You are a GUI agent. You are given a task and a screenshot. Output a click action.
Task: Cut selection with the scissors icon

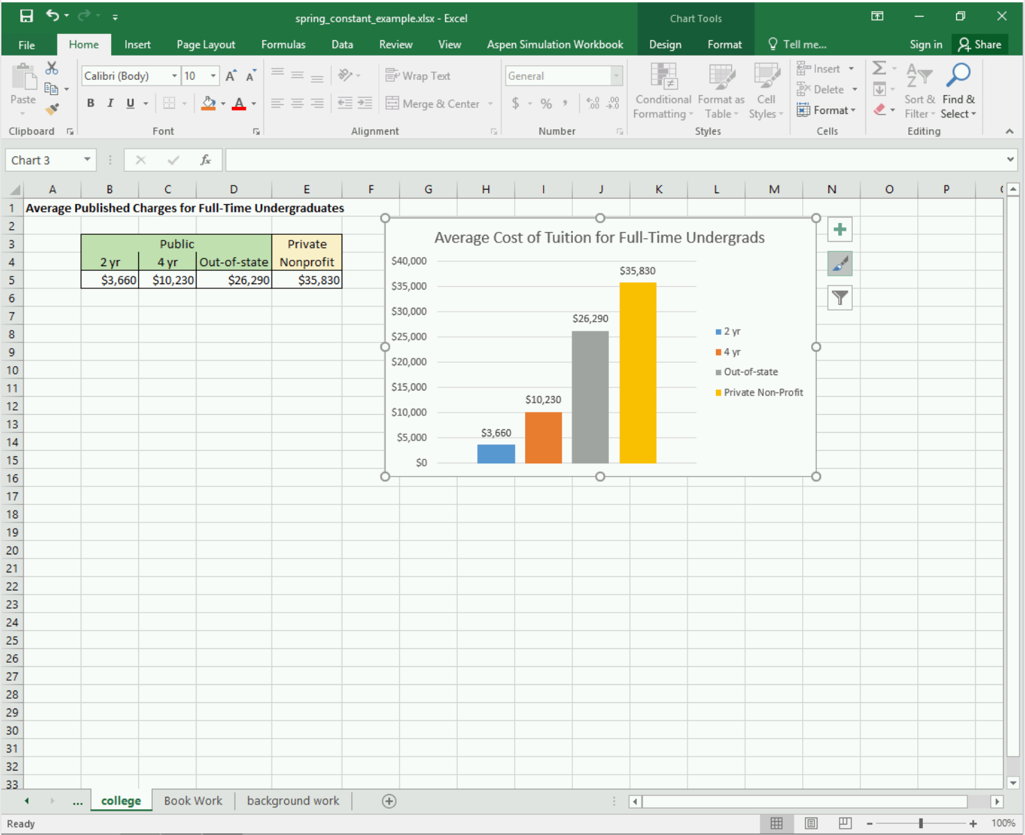pos(51,68)
